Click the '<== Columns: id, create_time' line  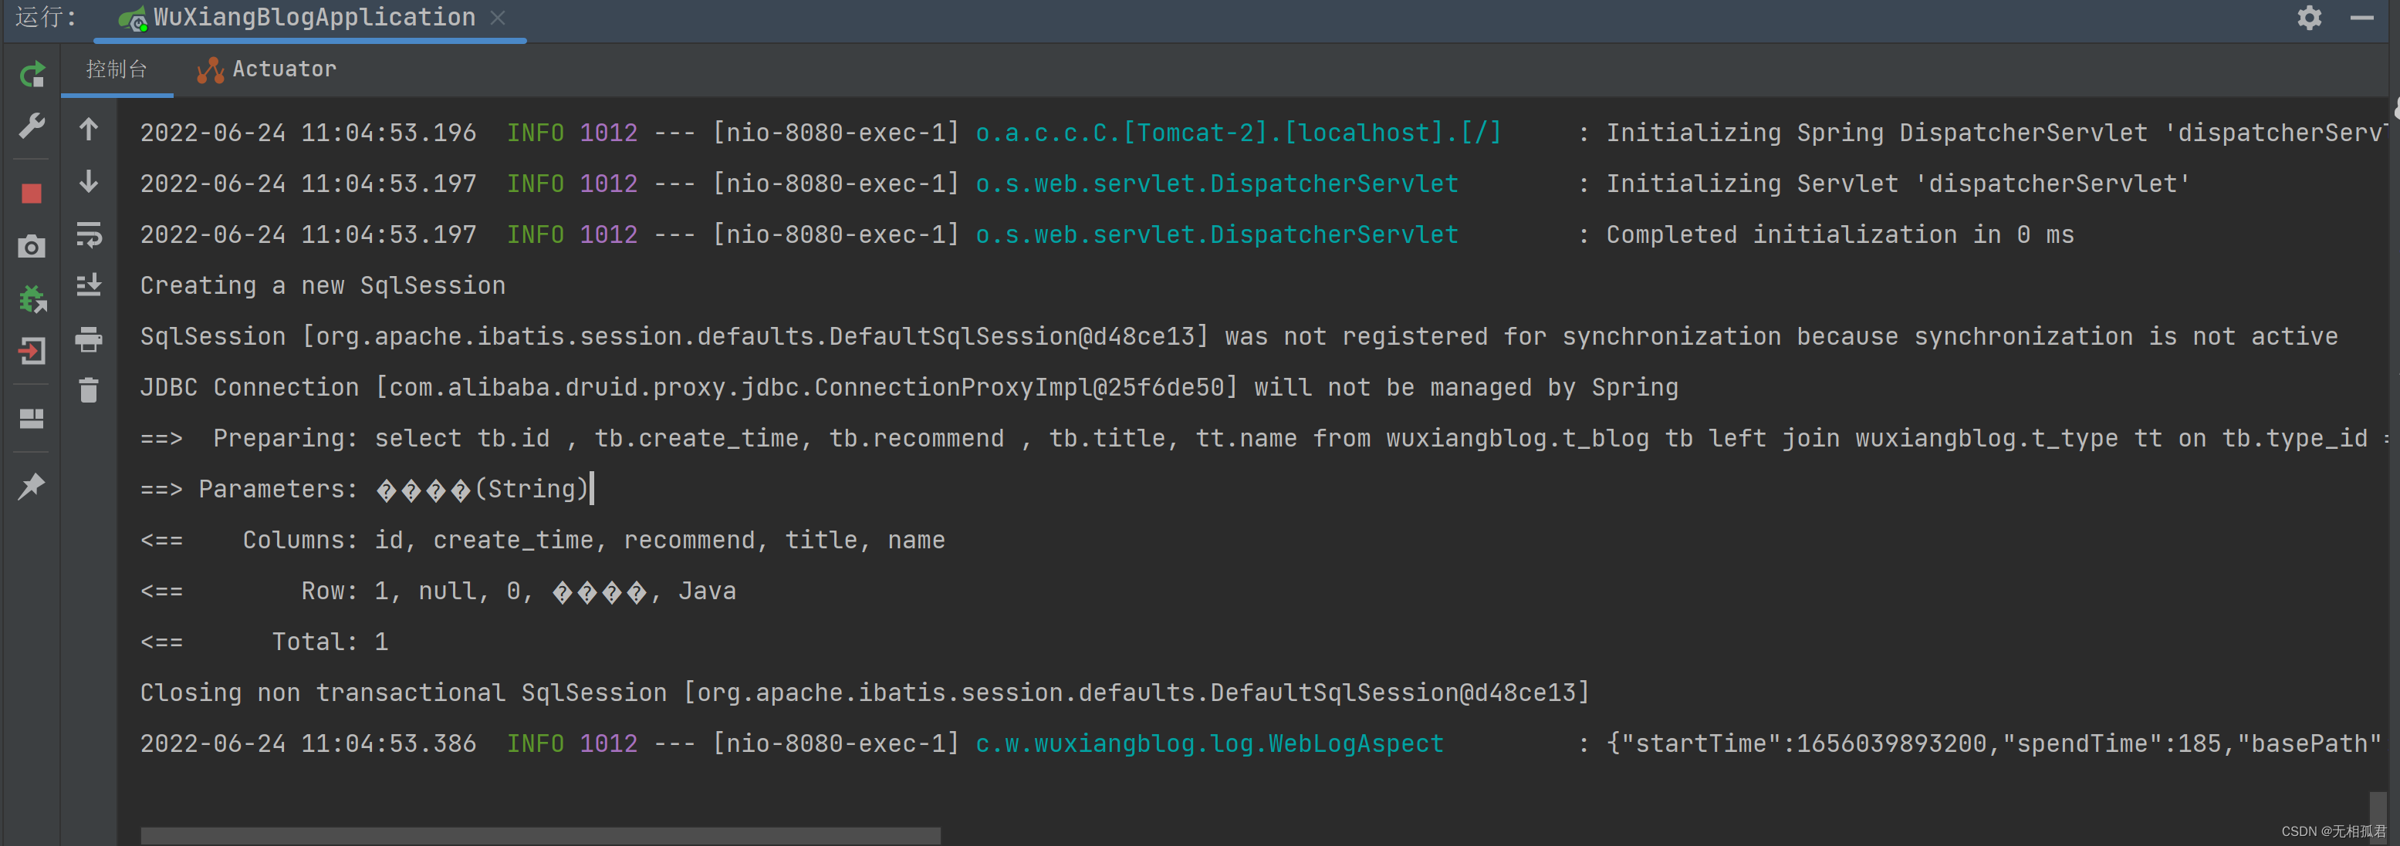click(543, 541)
